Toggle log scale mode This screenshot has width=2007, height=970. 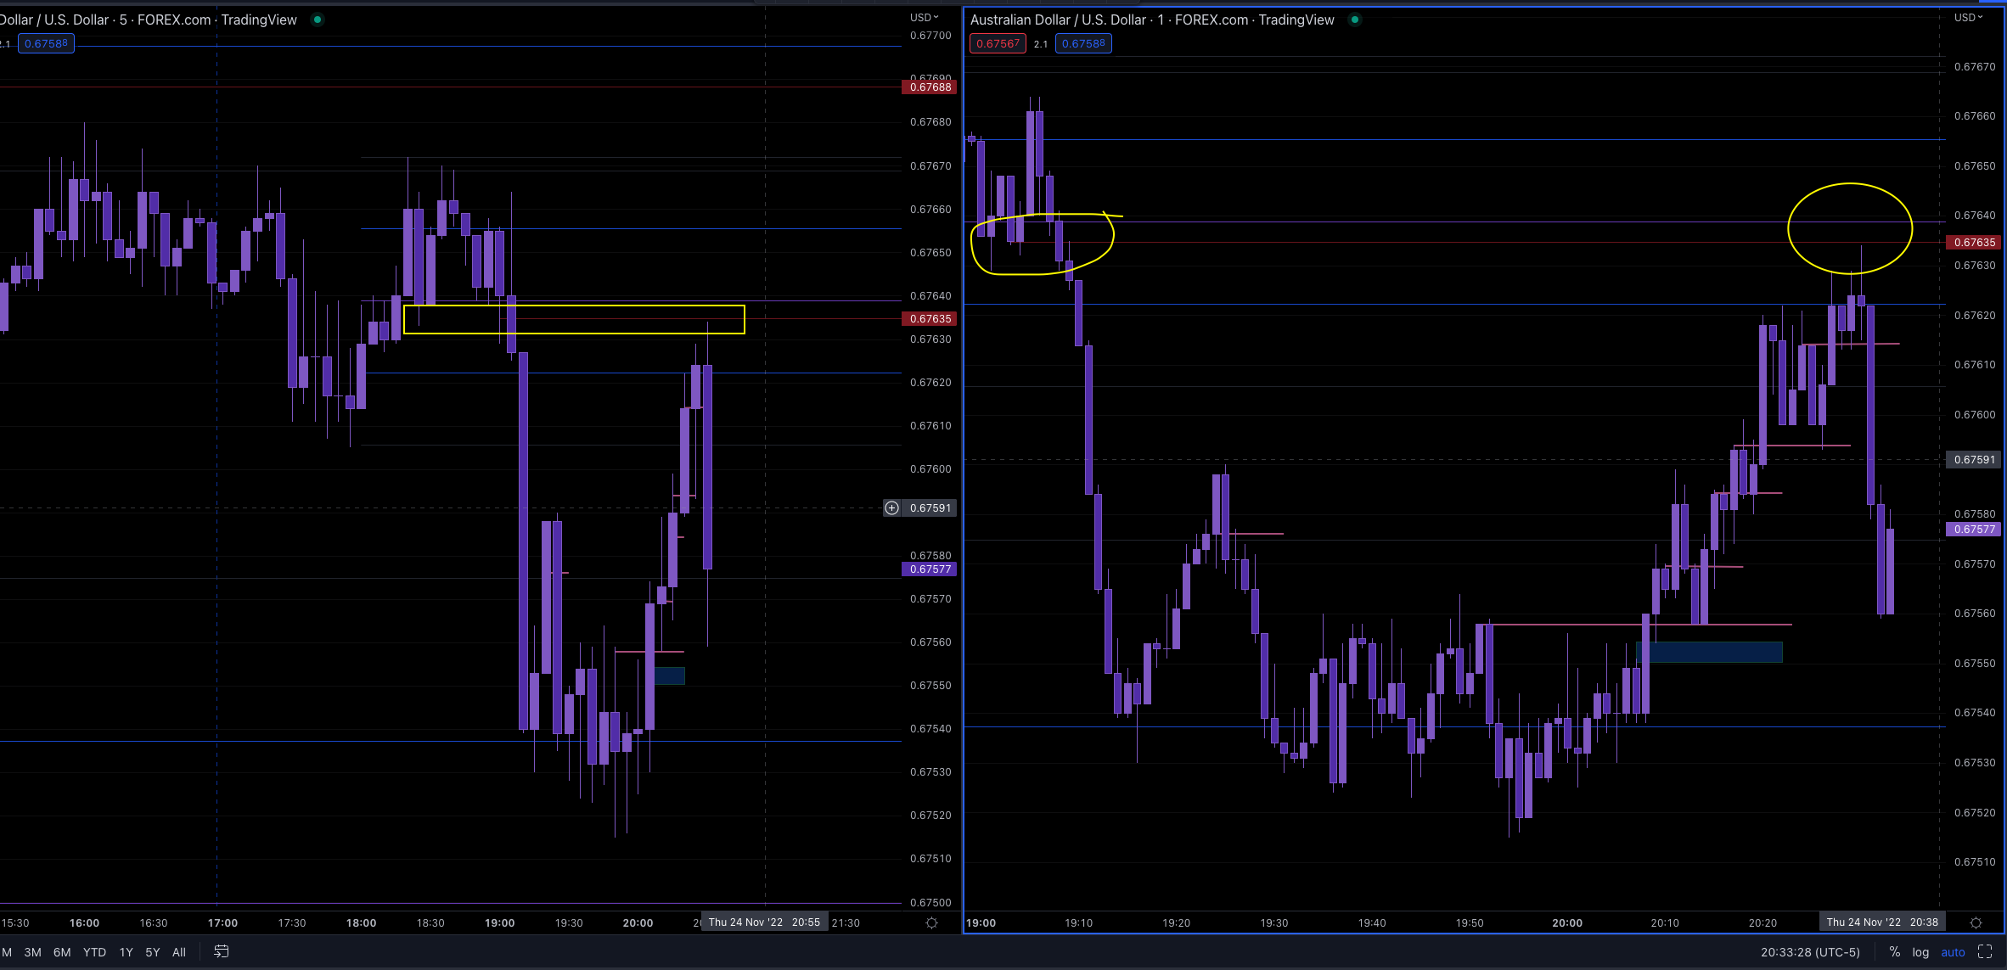point(1920,952)
